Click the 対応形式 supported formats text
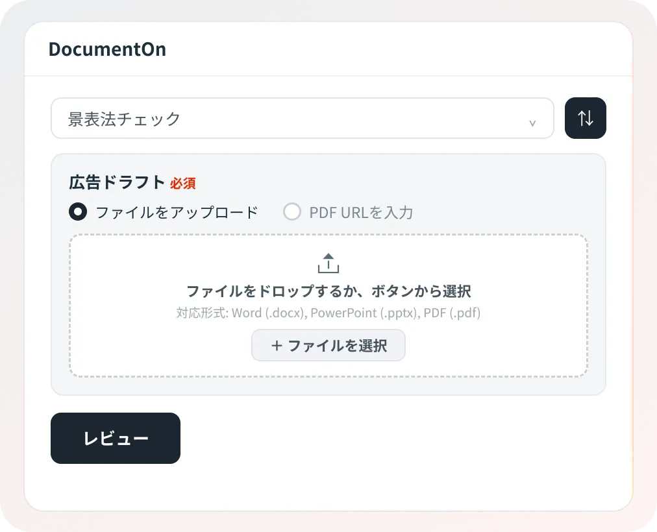 coord(328,313)
